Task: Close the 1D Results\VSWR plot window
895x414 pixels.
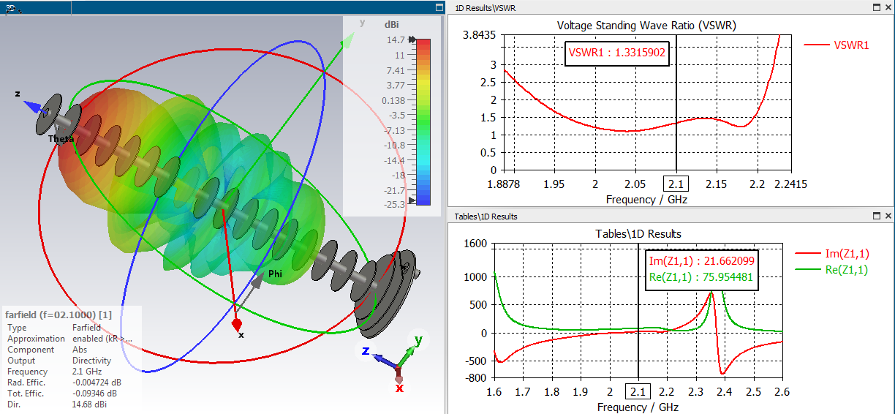Action: coord(888,7)
